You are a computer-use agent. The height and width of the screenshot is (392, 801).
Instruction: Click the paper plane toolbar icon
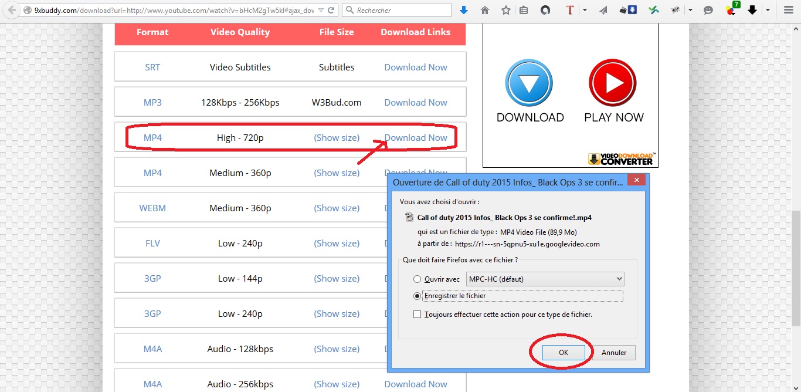tap(604, 10)
